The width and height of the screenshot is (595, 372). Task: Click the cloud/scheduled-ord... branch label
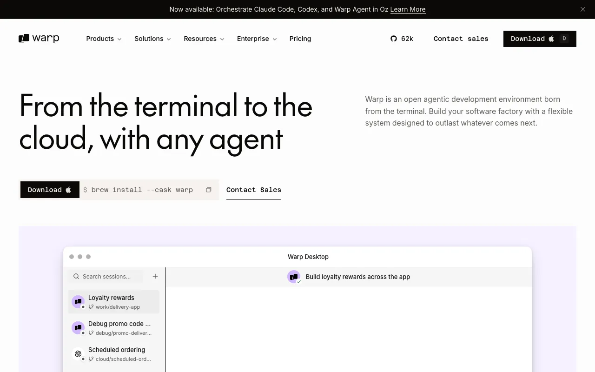coord(123,359)
